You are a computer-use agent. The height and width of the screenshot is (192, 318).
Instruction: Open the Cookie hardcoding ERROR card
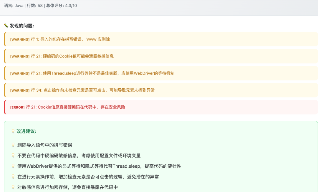159,107
